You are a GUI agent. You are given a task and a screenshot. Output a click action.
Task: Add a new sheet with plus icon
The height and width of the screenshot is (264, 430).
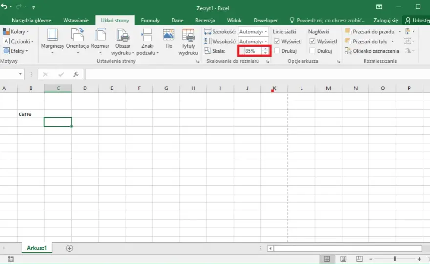(70, 248)
